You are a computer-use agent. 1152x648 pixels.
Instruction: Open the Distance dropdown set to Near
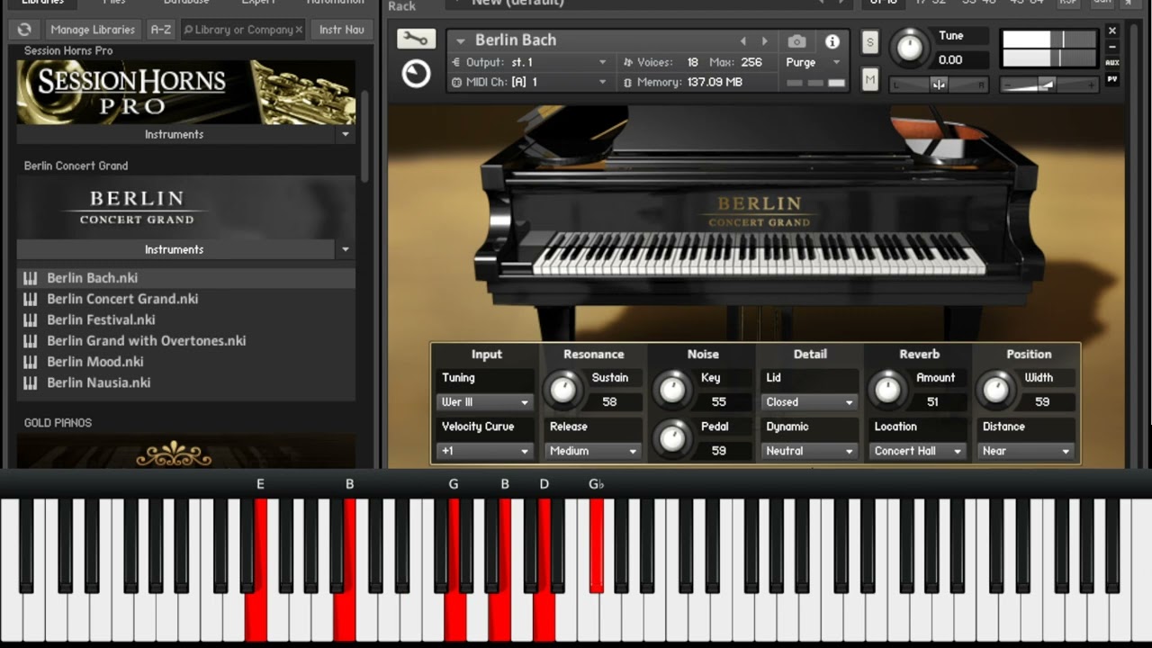tap(1026, 451)
